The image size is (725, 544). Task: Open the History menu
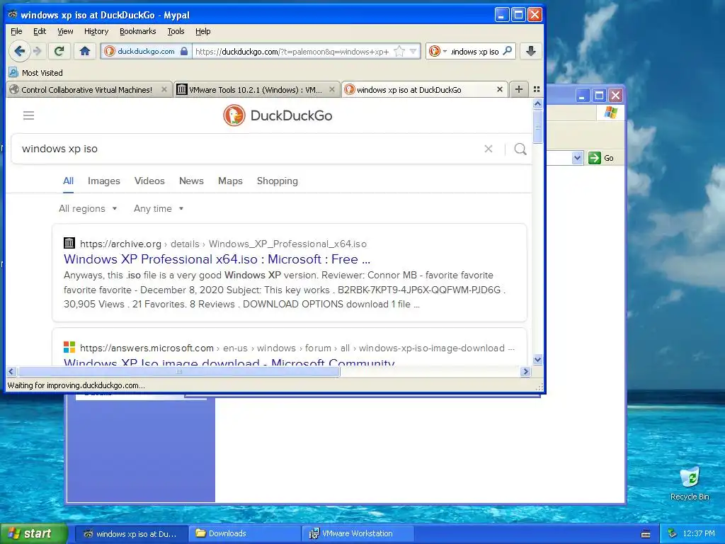point(96,31)
